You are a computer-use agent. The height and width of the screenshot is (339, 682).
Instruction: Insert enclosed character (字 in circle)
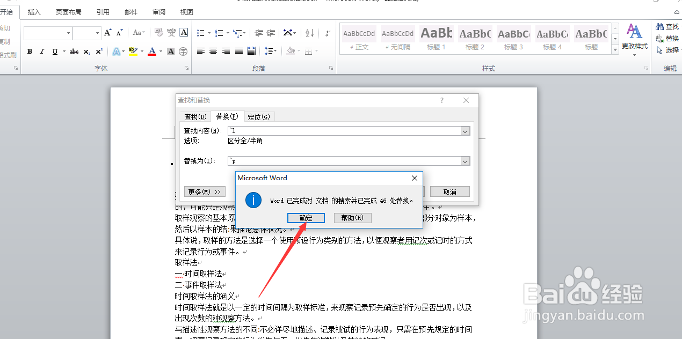(183, 51)
